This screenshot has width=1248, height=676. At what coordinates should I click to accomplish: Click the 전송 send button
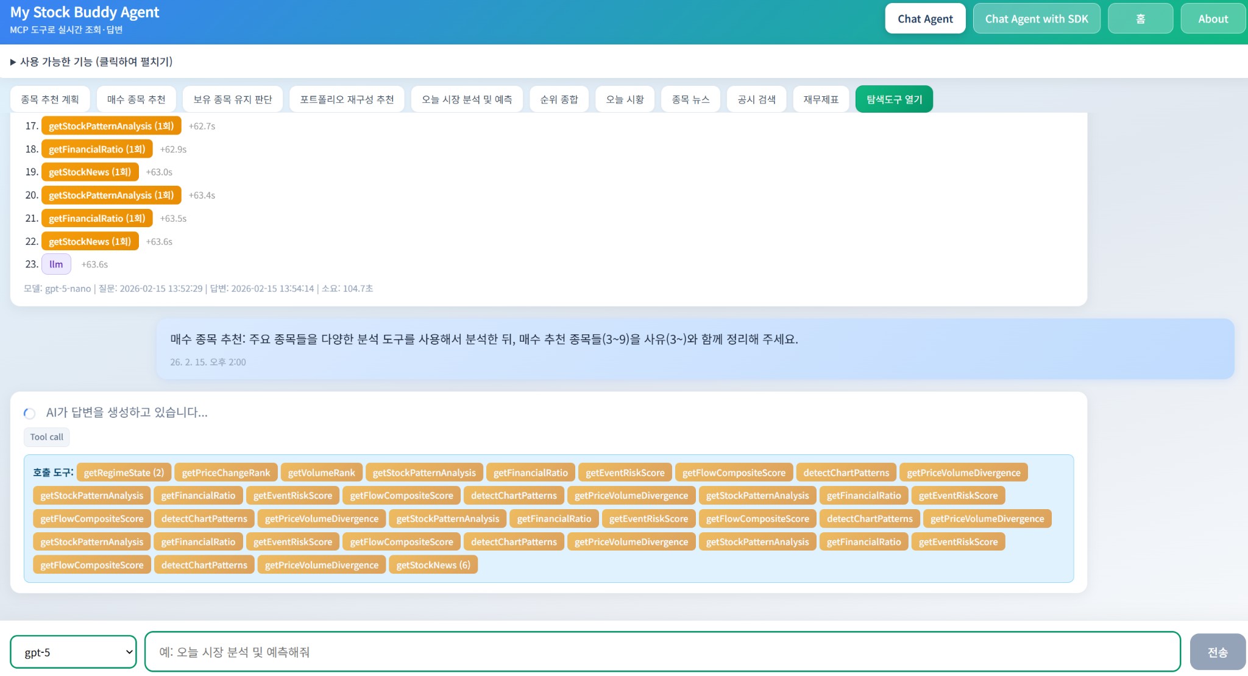pyautogui.click(x=1216, y=651)
